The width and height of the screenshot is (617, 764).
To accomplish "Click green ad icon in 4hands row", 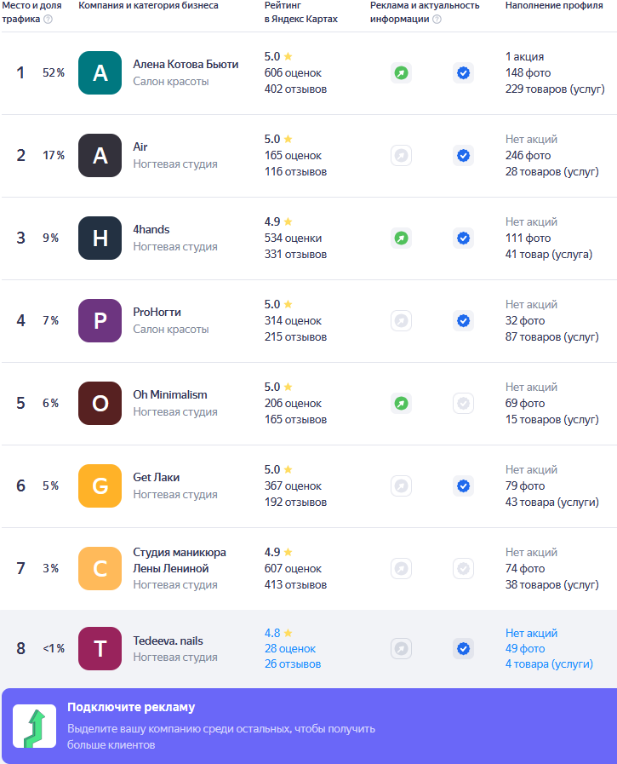I will coord(401,238).
